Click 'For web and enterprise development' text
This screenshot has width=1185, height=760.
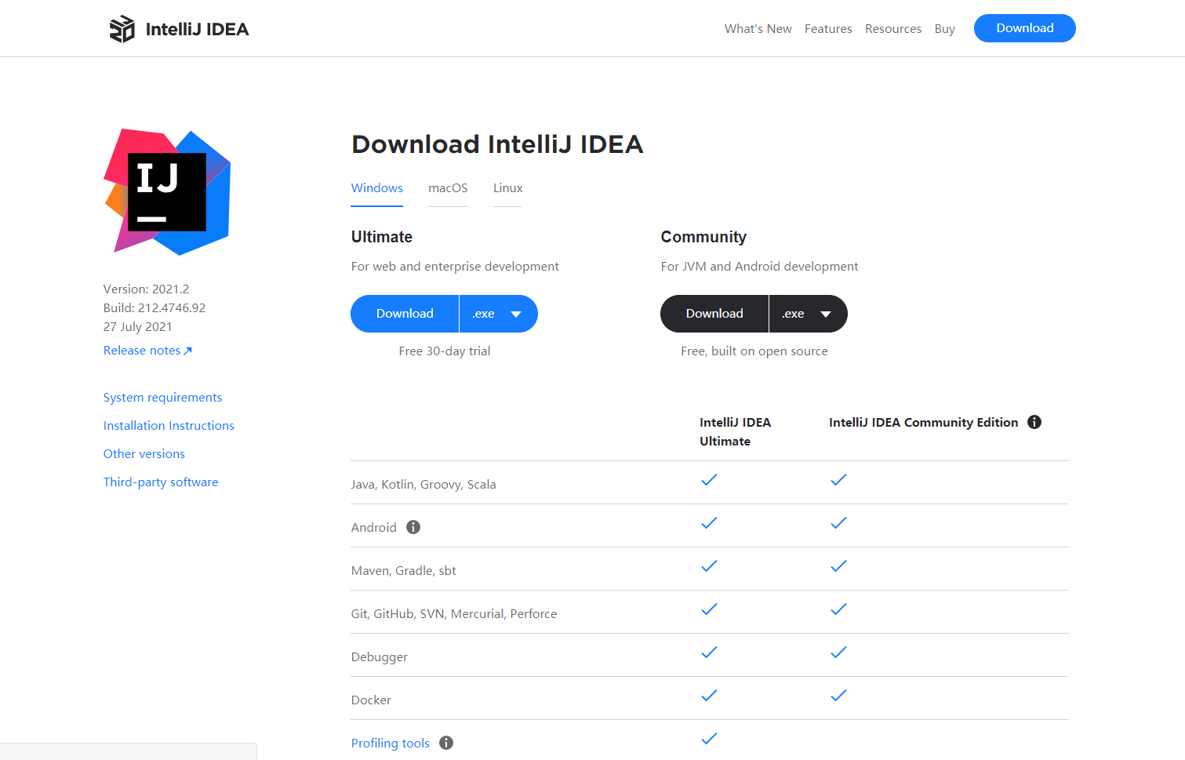tap(455, 267)
